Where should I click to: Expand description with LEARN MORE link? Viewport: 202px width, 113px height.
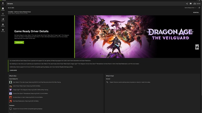(x=13, y=70)
